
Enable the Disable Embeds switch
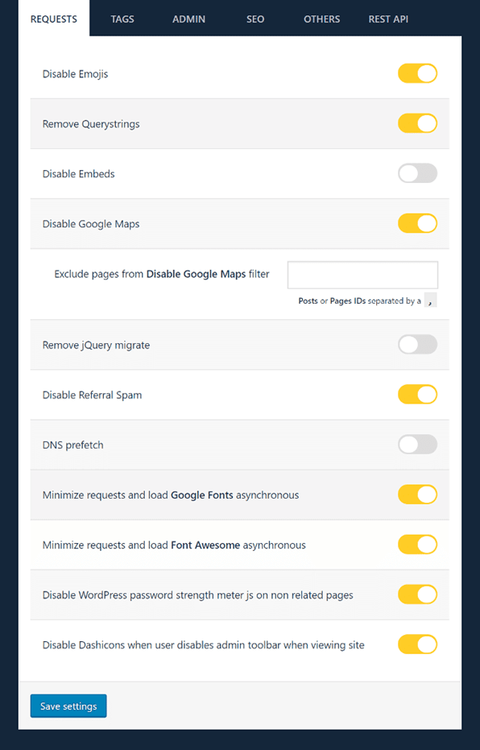[417, 173]
